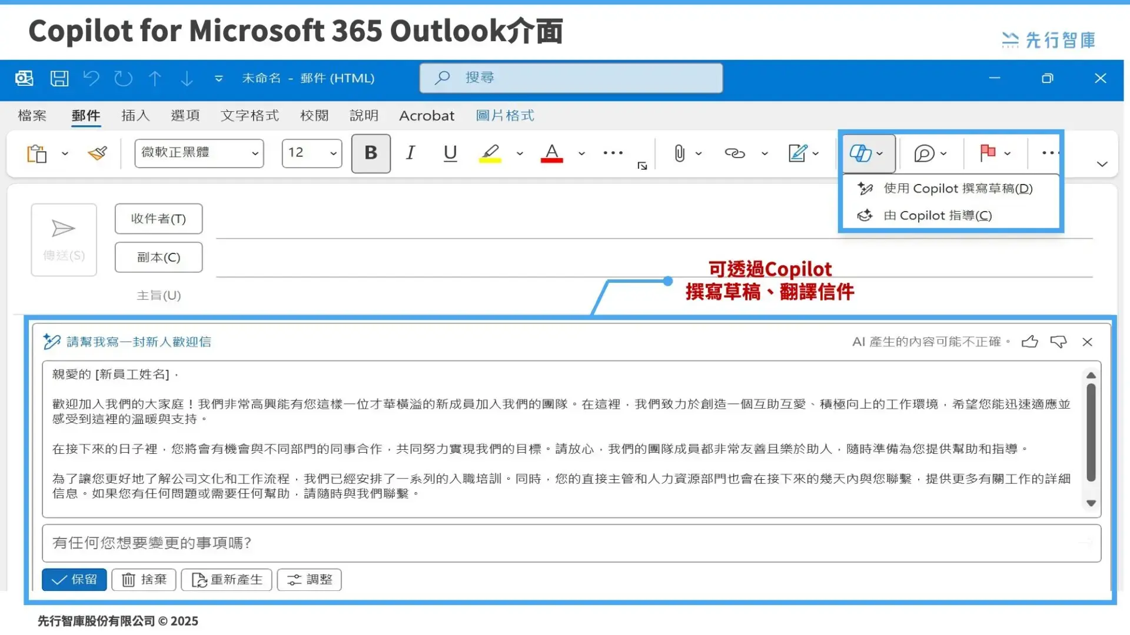Expand Follow Up flag options arrow

click(x=1008, y=154)
